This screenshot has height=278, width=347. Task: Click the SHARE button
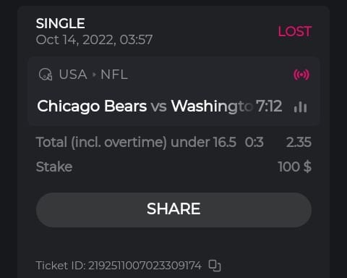click(x=173, y=210)
